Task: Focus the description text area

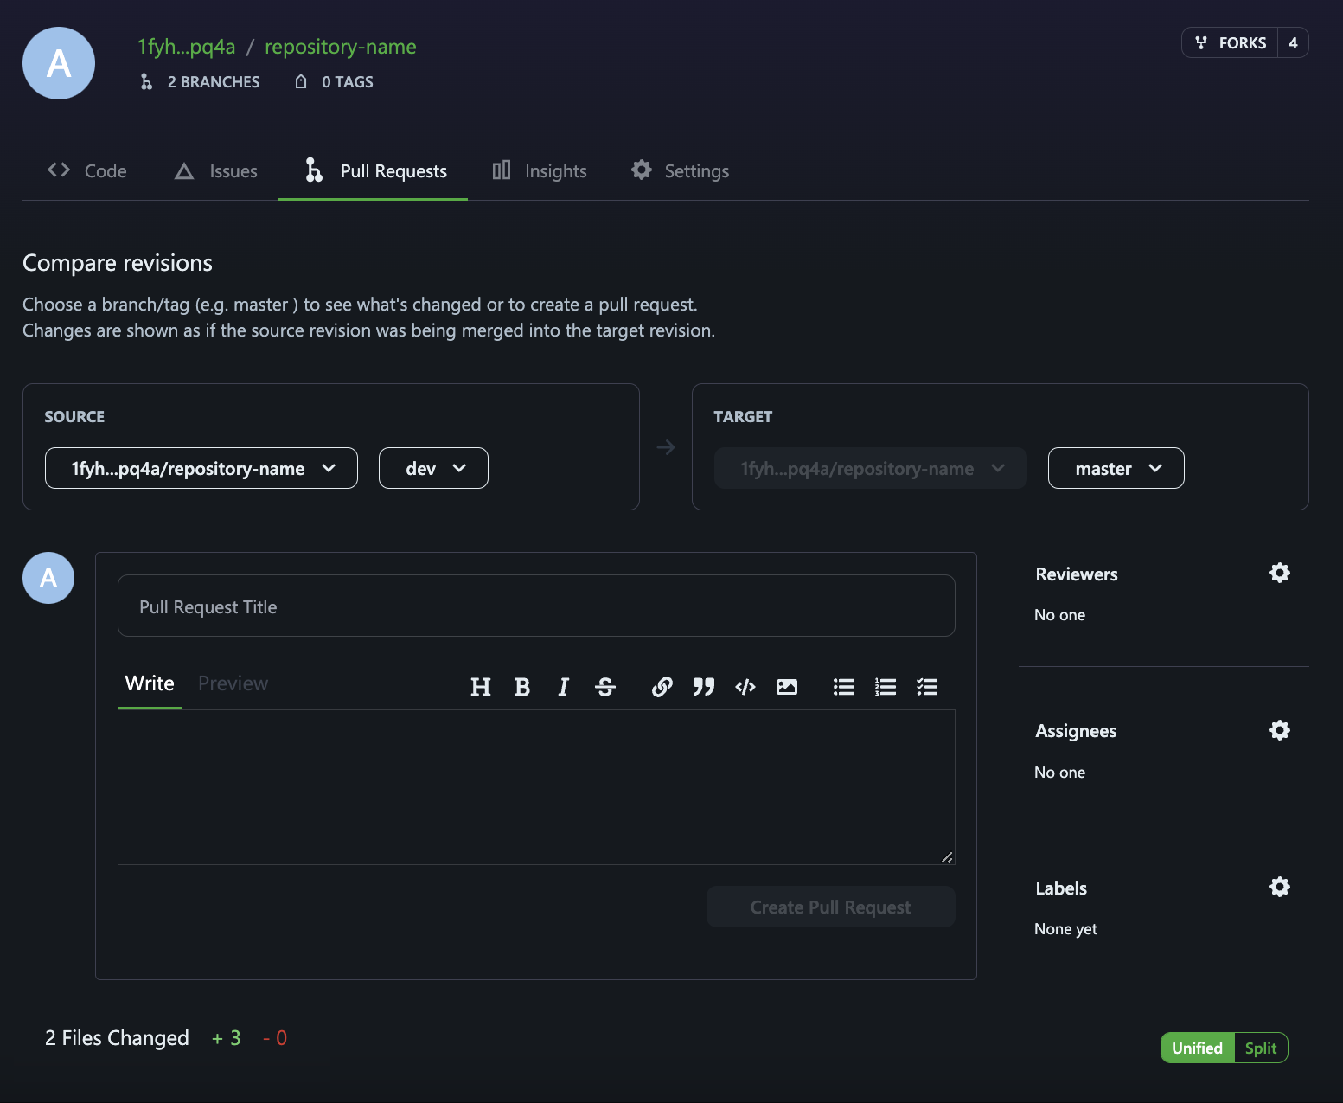Action: 536,787
